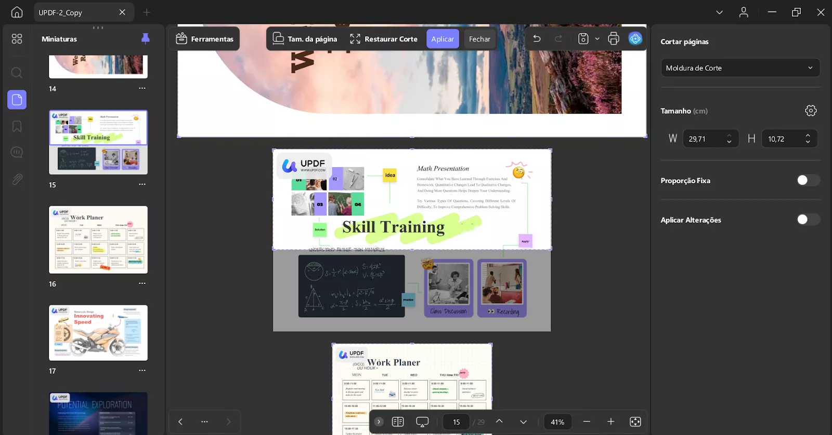Switch to two-page reading view
Image resolution: width=832 pixels, height=435 pixels.
pos(398,422)
